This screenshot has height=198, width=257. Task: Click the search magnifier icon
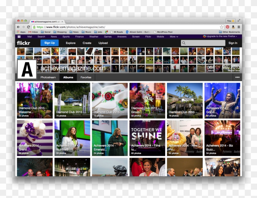coord(184,43)
